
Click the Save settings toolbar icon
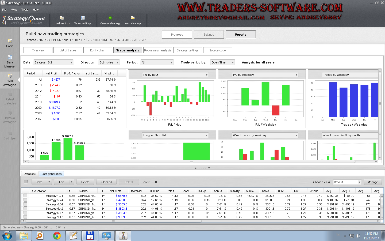(x=83, y=18)
